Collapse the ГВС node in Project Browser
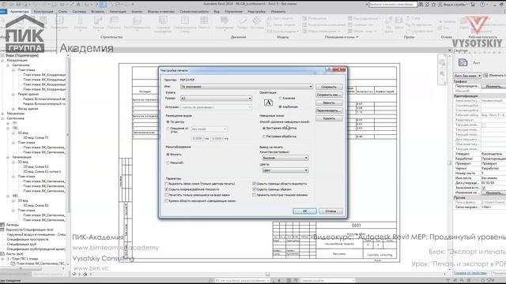Image resolution: width=506 pixels, height=284 pixels. pyautogui.click(x=8, y=128)
